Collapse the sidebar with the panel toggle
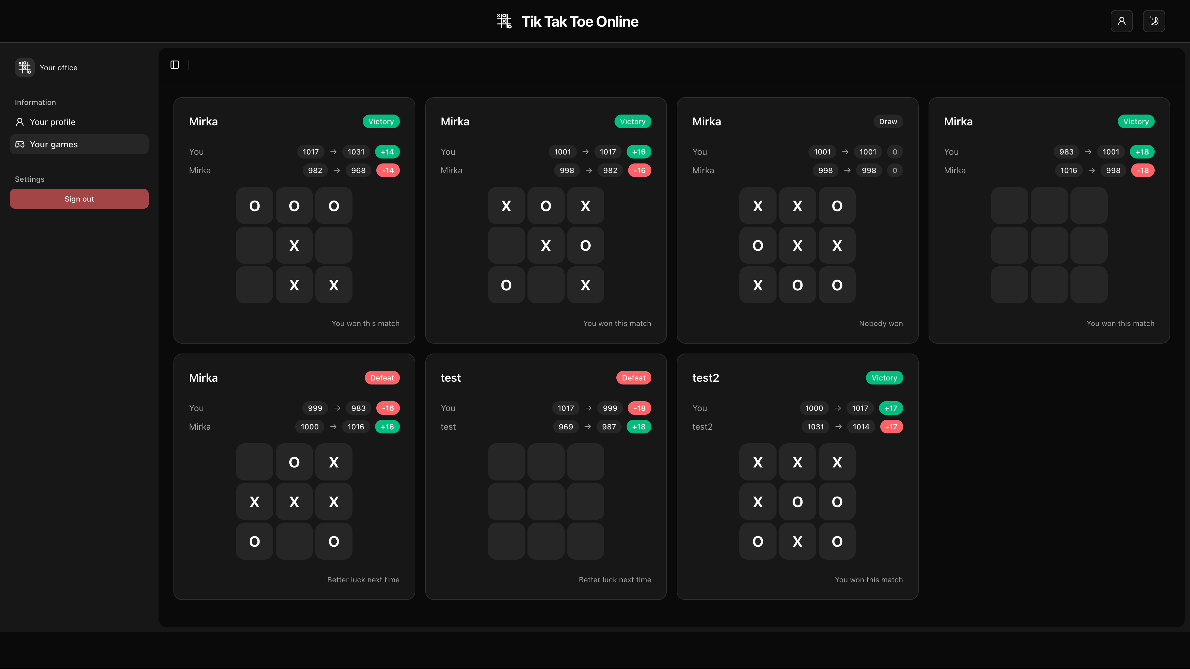 coord(175,65)
